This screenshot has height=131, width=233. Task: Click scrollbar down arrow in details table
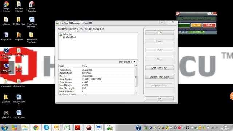click(x=136, y=93)
